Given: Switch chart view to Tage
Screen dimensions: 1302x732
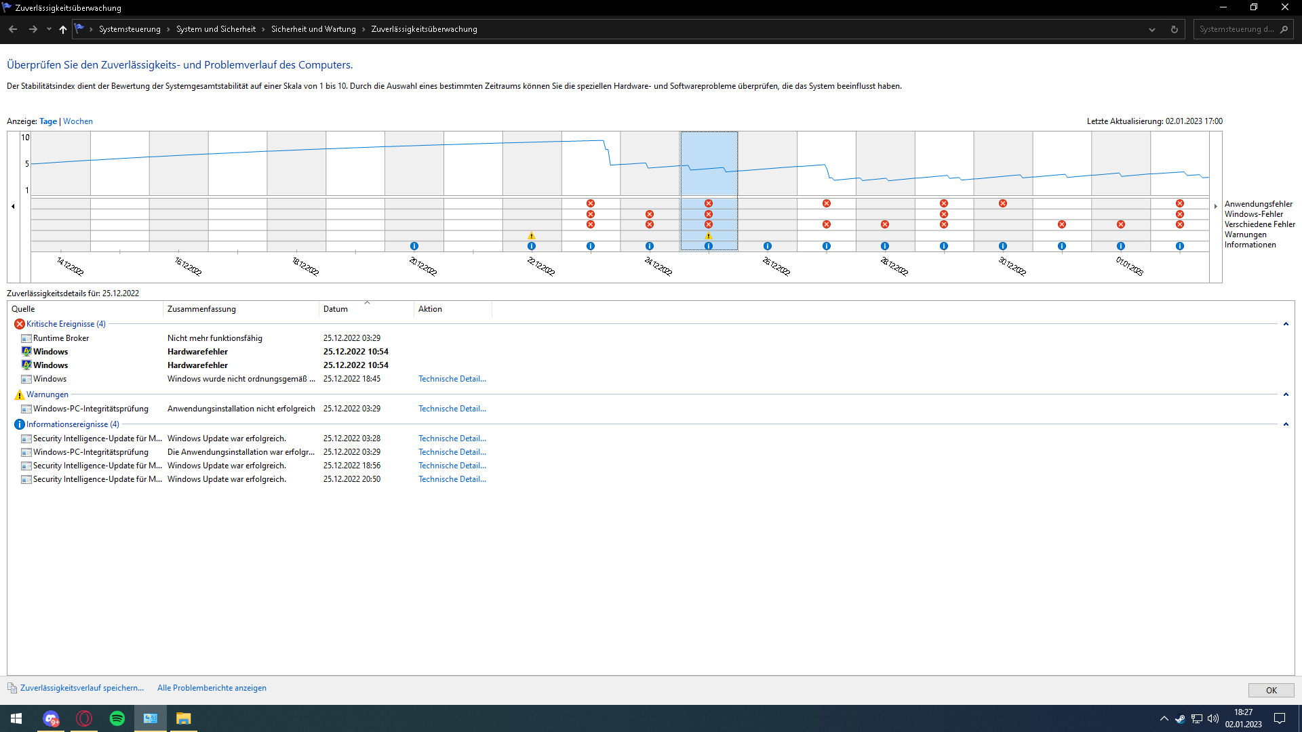Looking at the screenshot, I should [x=48, y=121].
